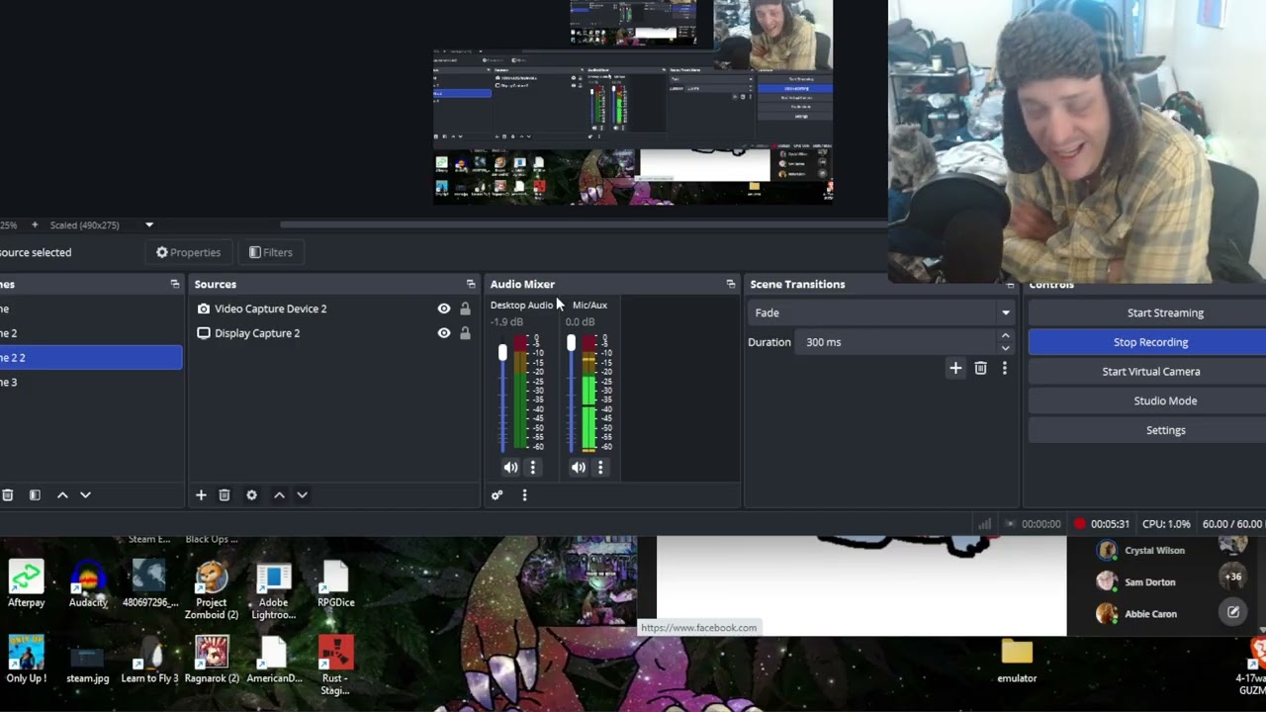This screenshot has width=1266, height=712.
Task: Click Start Virtual Camera button
Action: 1147,372
